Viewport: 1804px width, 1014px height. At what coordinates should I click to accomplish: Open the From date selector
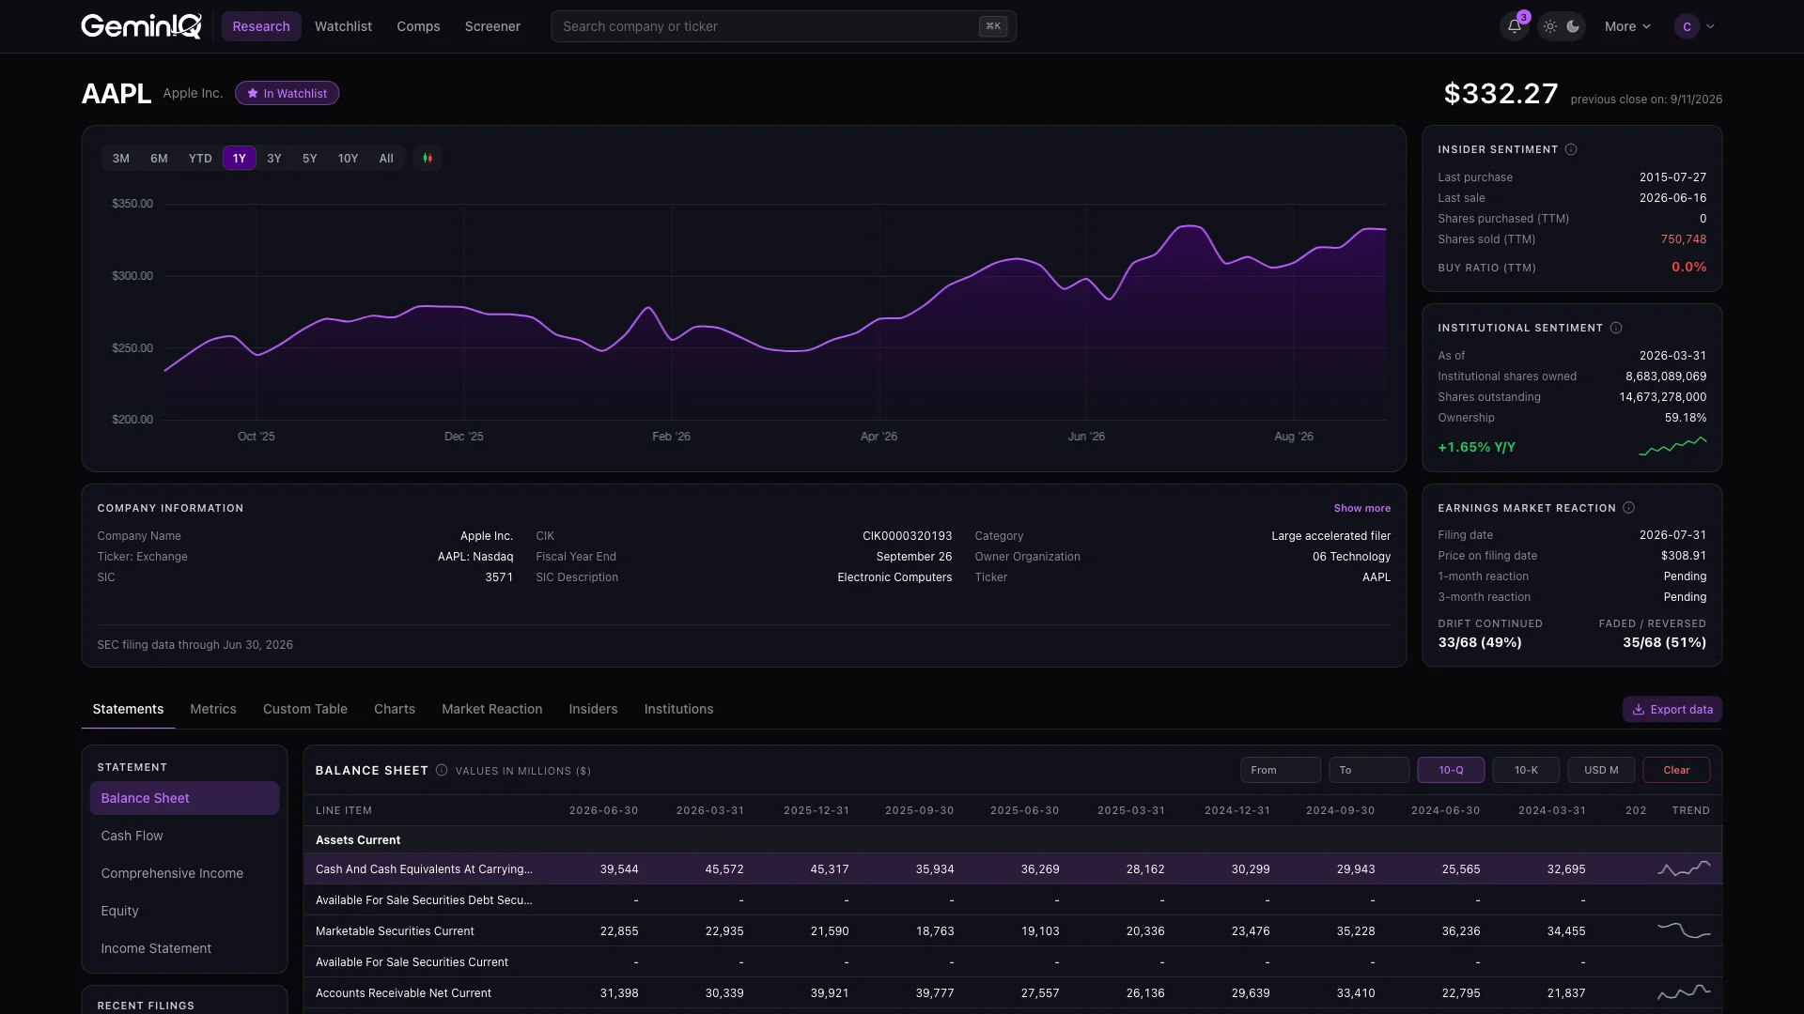pyautogui.click(x=1281, y=770)
